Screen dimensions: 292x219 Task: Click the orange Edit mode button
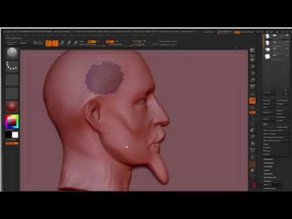point(49,43)
